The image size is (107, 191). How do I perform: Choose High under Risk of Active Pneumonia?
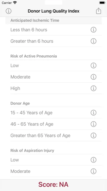[56, 88]
